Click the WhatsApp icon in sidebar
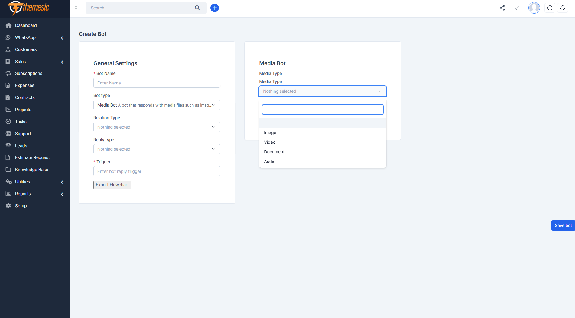Image resolution: width=575 pixels, height=318 pixels. coord(8,37)
